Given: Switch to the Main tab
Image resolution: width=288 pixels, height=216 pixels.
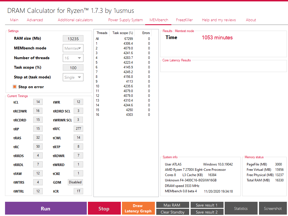Looking at the screenshot, I should point(14,20).
